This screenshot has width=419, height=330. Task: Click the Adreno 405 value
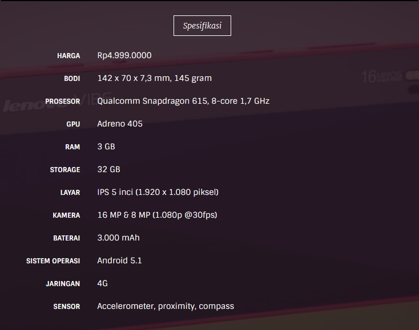click(x=120, y=124)
